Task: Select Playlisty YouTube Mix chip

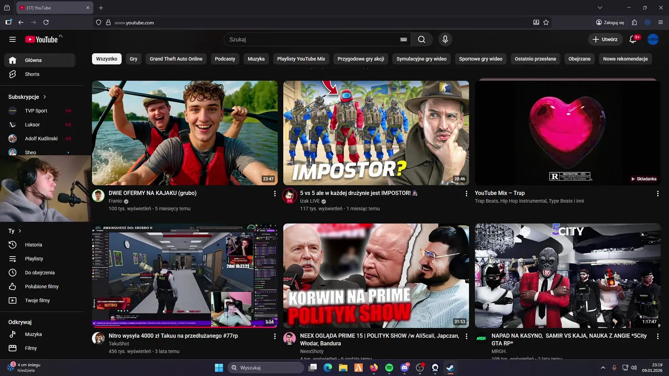Action: (x=301, y=59)
